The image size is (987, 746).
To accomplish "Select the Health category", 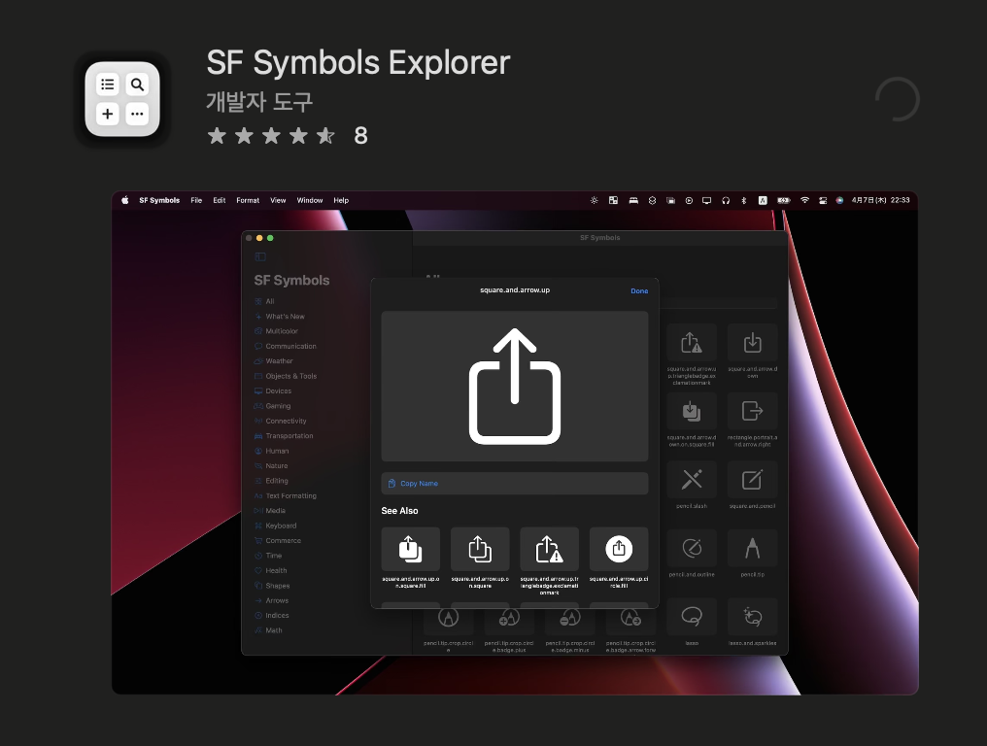I will click(x=271, y=570).
